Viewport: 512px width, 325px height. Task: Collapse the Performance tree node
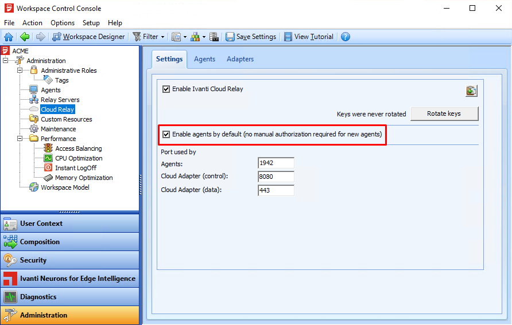20,139
